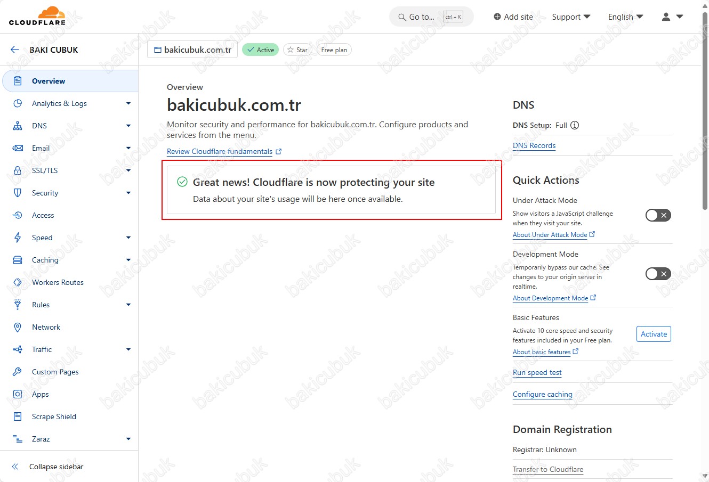Screen dimensions: 709x482
Task: Click the Transfer to Cloudflare link
Action: 548,469
